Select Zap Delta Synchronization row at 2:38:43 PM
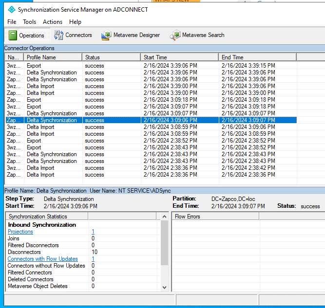Screen dimensions: 325x308 point(151,161)
